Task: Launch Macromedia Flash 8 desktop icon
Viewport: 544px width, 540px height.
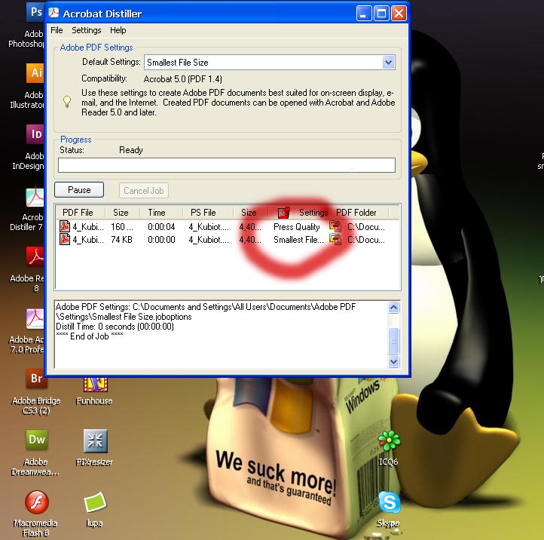Action: point(36,502)
